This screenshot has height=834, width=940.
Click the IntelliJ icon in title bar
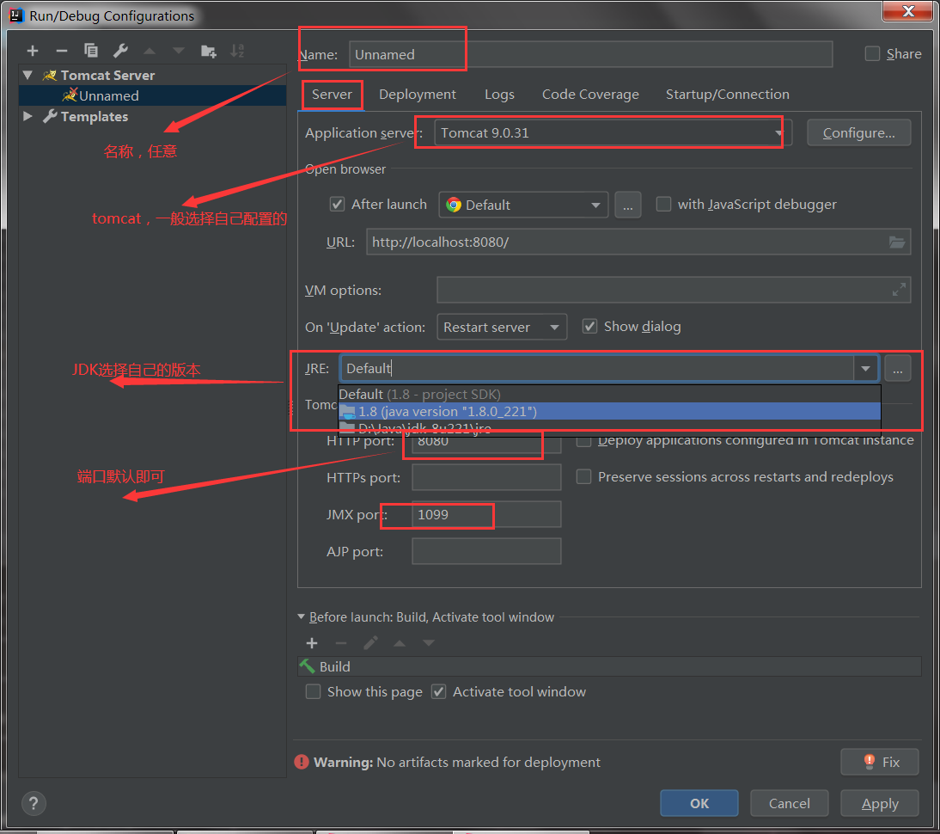(x=15, y=15)
